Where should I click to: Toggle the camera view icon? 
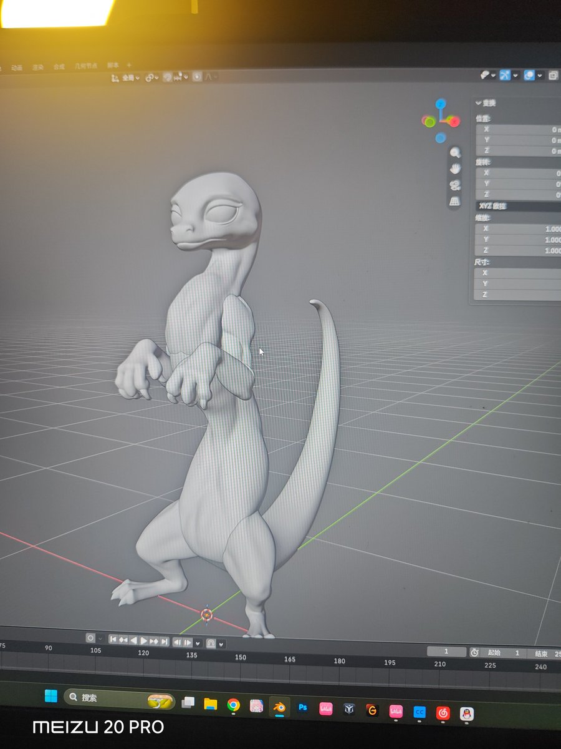455,185
